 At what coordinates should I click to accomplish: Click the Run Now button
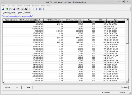[x=124, y=87]
